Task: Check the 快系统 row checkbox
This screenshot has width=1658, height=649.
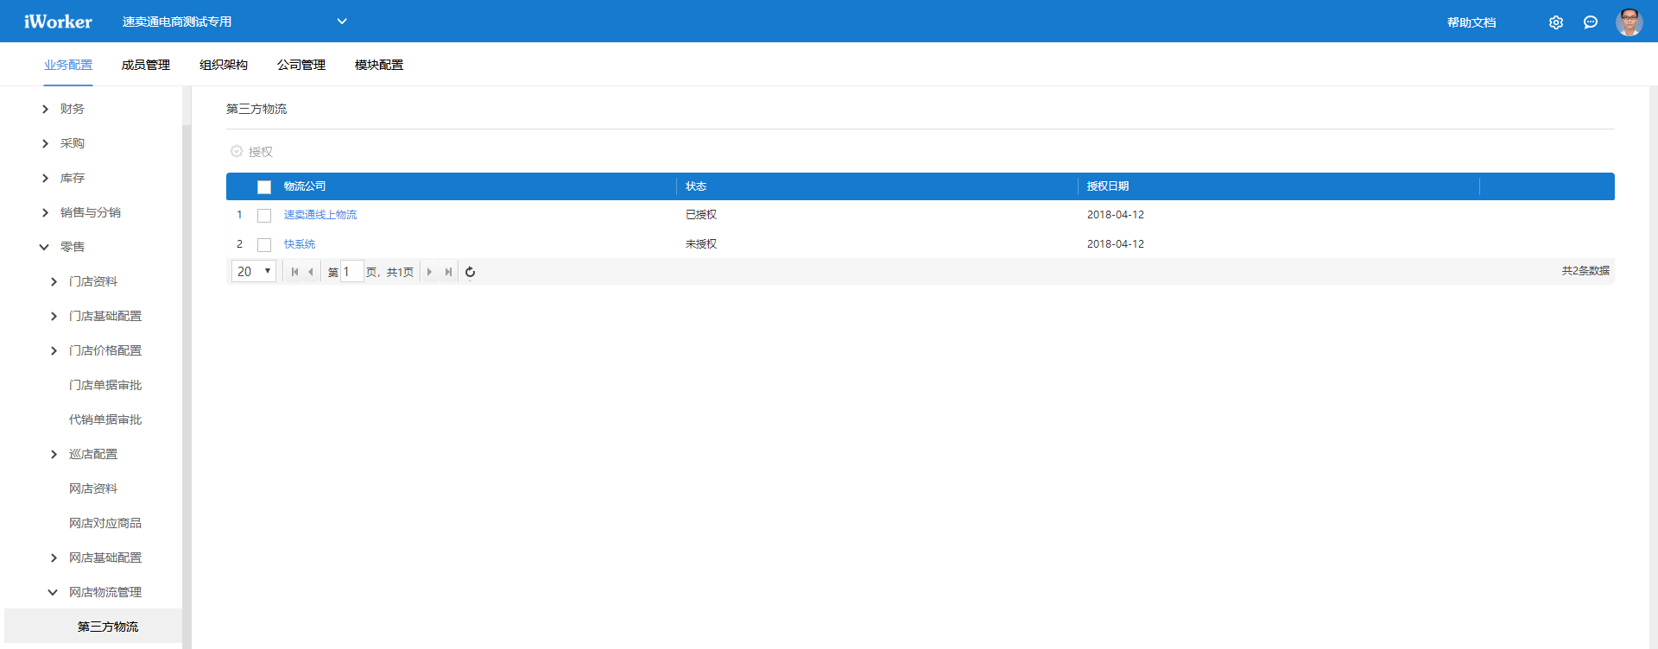Action: pos(264,245)
